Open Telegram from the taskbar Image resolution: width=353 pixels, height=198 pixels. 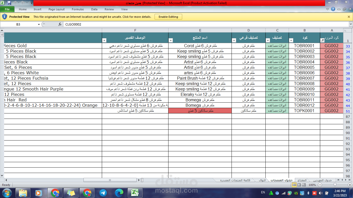[x=103, y=193]
